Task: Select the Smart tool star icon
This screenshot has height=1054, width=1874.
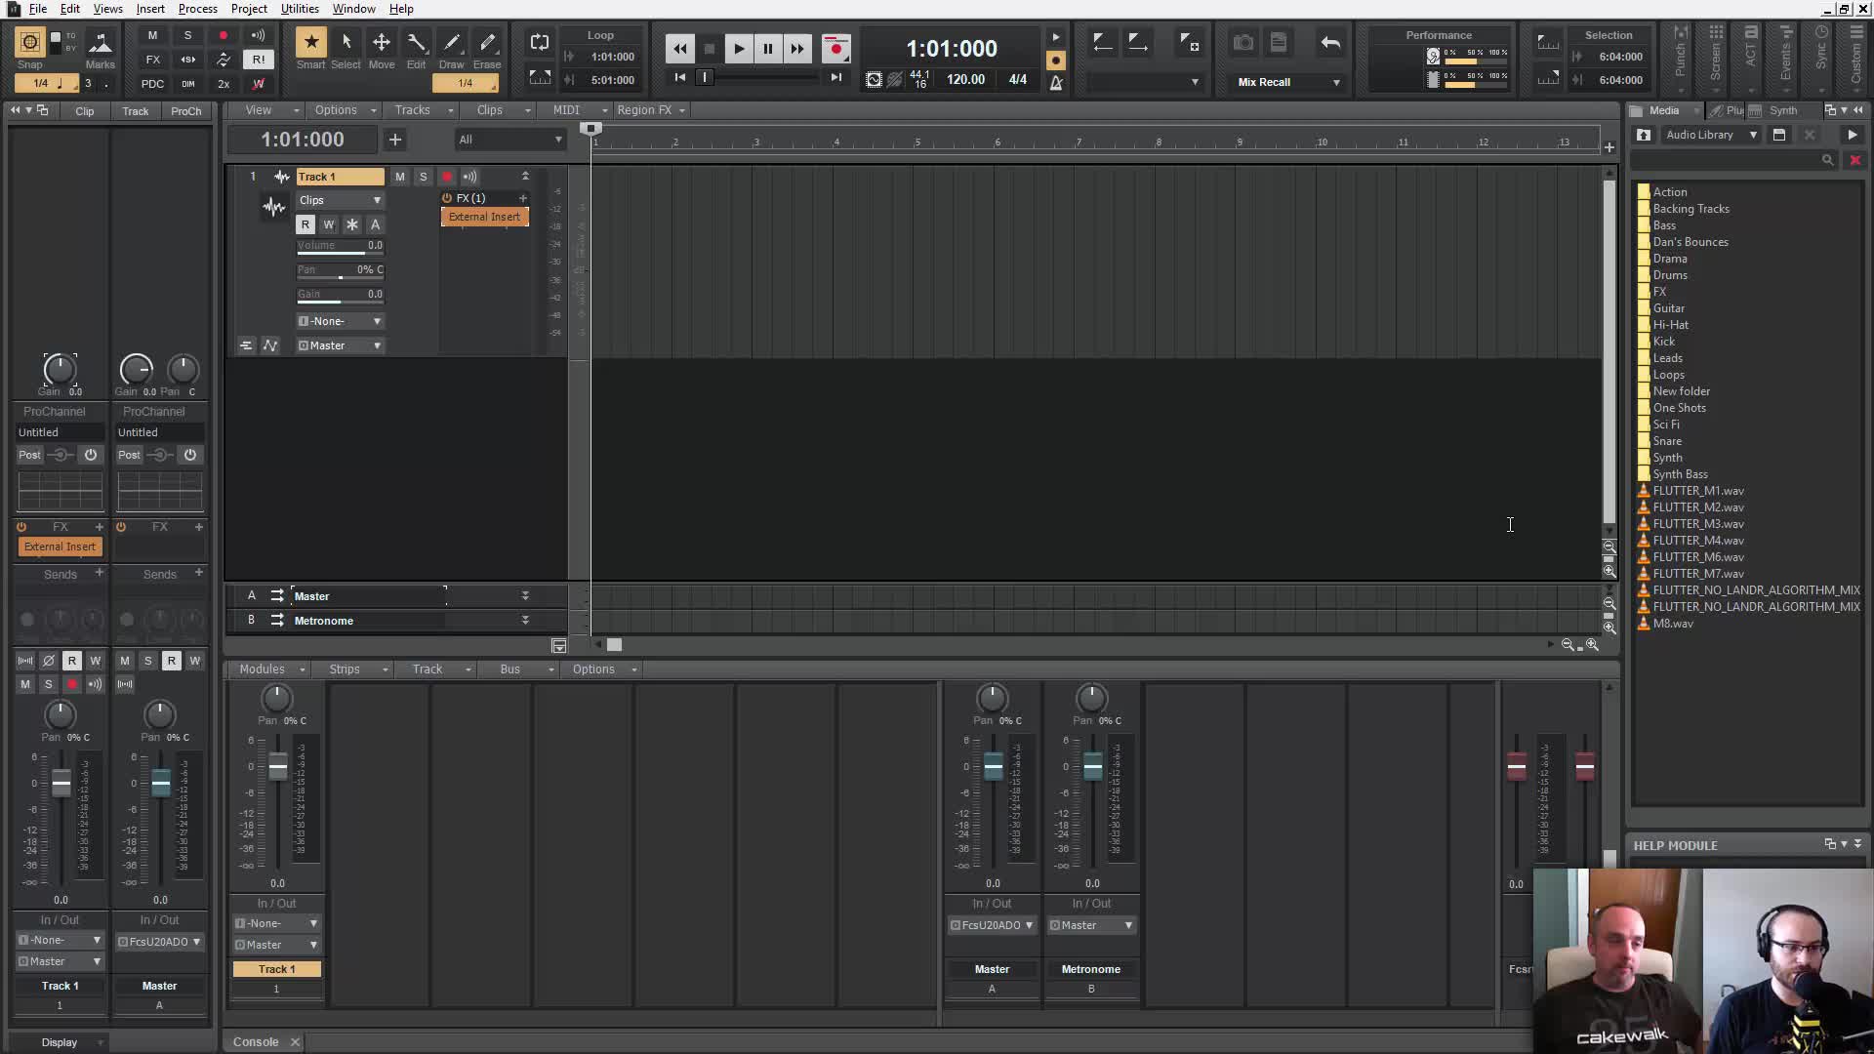Action: [310, 42]
